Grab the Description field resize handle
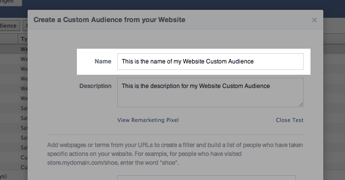This screenshot has width=345, height=180. (x=301, y=104)
